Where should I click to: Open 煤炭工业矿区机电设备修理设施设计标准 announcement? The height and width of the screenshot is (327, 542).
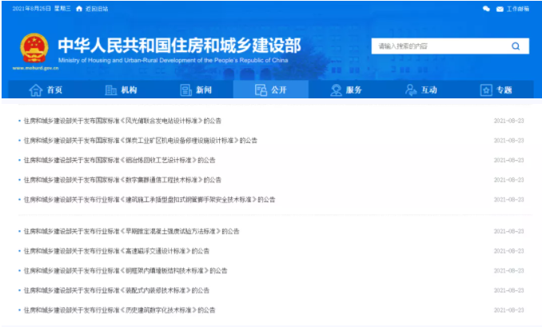(141, 141)
